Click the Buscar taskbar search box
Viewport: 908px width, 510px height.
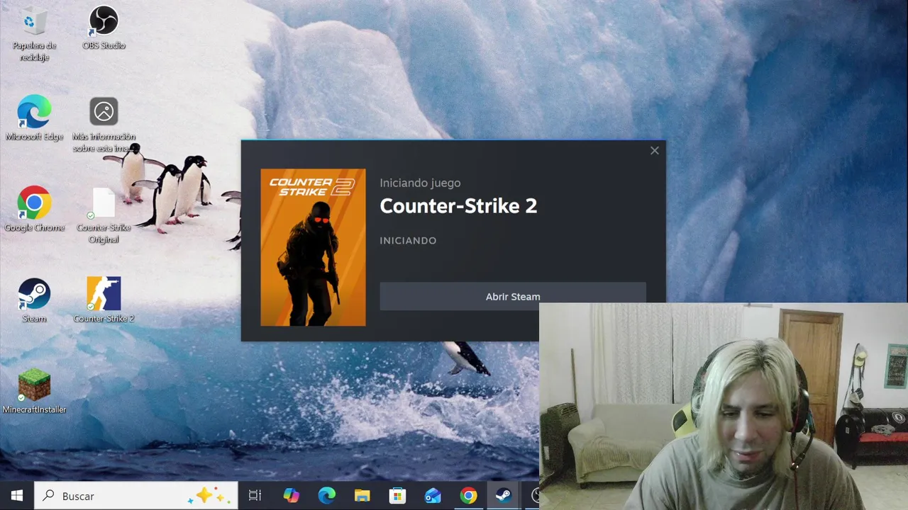click(x=136, y=496)
